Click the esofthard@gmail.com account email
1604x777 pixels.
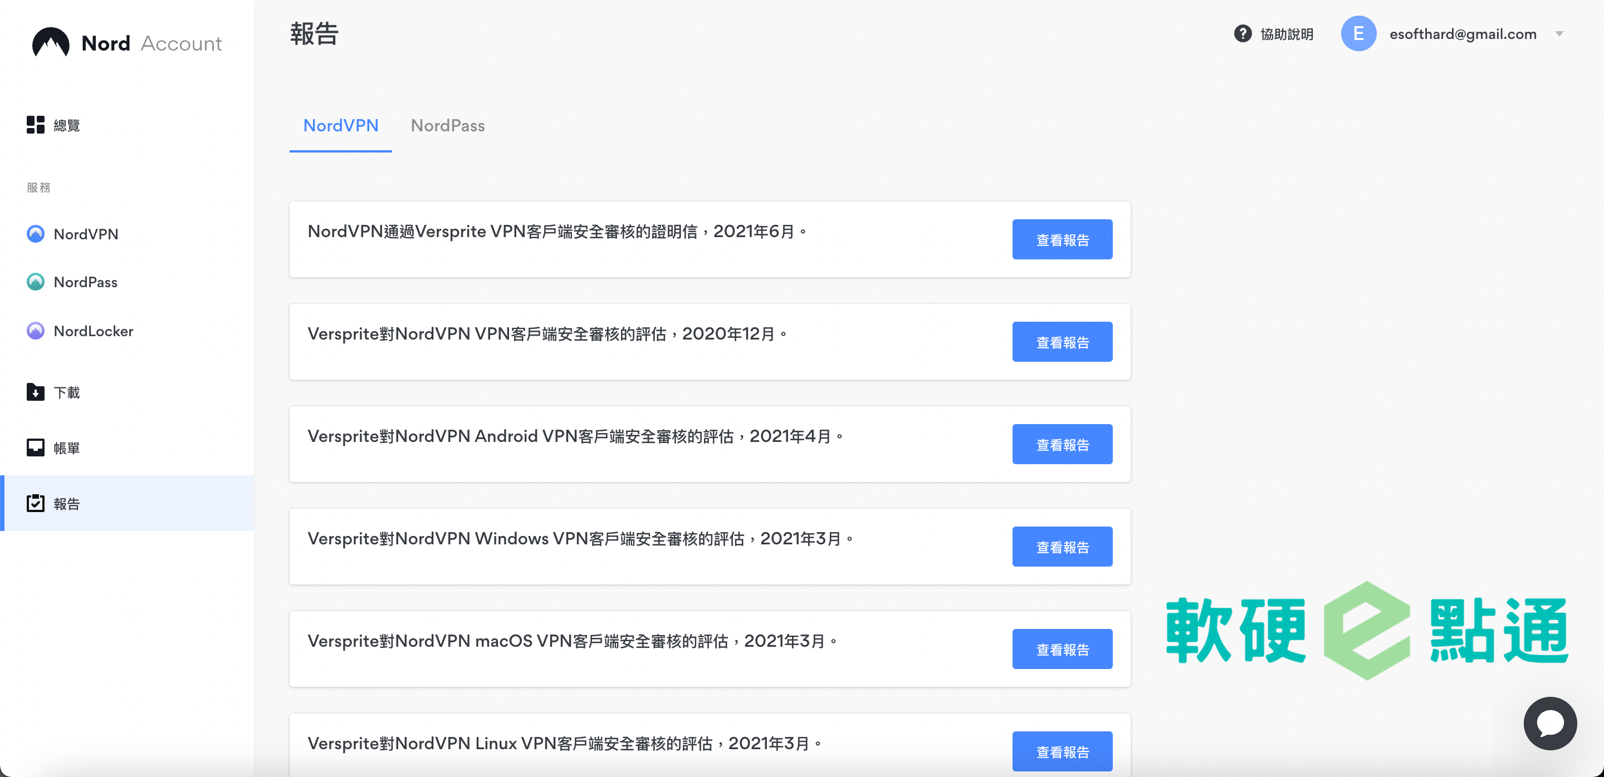(1462, 33)
